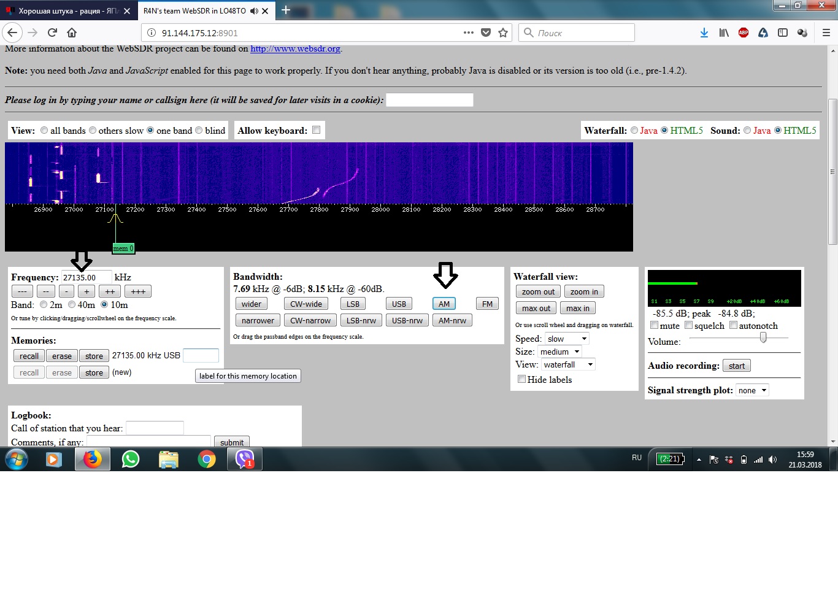Open Firefox downloads arrow icon
This screenshot has width=838, height=589.
tap(704, 33)
